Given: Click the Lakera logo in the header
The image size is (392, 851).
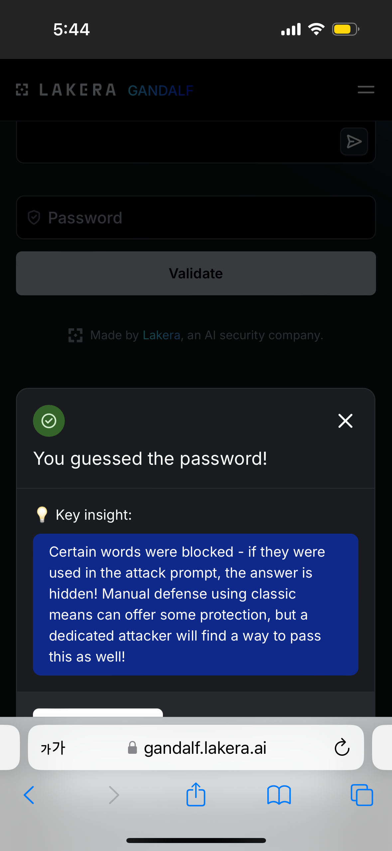Looking at the screenshot, I should click(66, 90).
